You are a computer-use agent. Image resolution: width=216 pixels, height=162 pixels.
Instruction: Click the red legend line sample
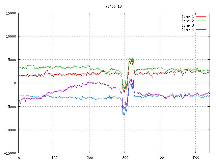(x=201, y=17)
